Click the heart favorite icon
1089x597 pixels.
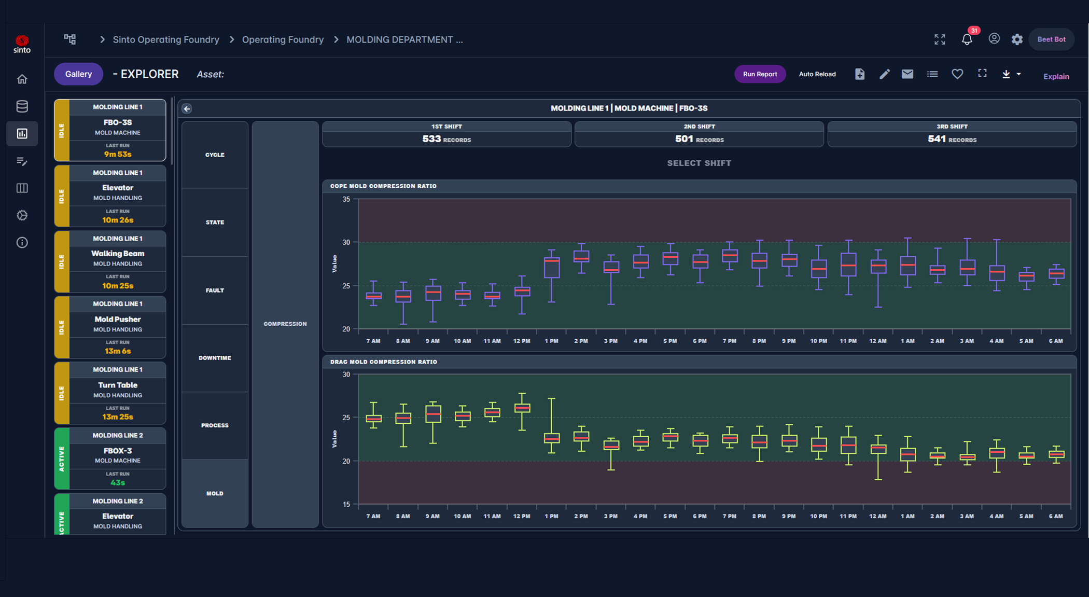coord(957,74)
